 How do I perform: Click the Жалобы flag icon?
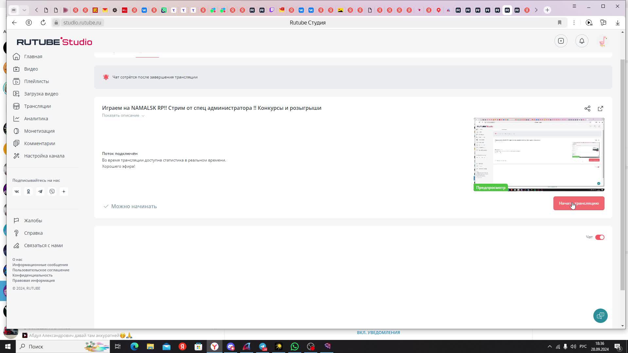pyautogui.click(x=16, y=221)
